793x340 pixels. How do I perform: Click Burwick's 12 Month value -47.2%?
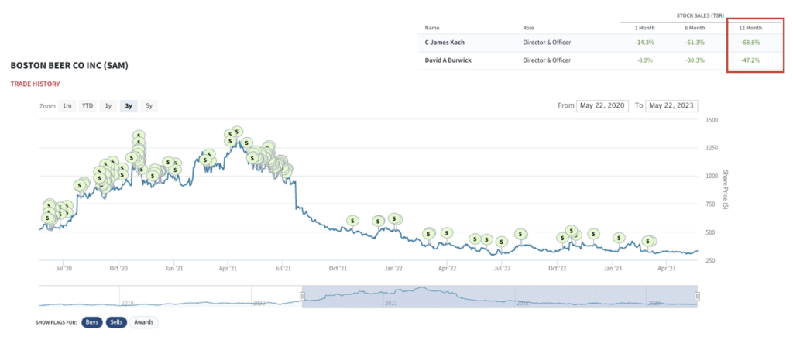[x=751, y=60]
